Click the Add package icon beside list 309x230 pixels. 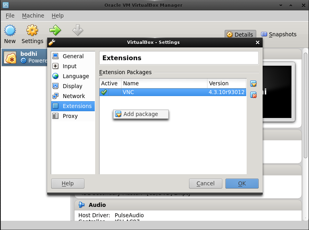coord(253,84)
